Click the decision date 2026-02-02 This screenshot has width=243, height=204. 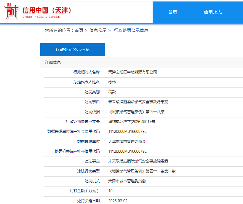click(118, 201)
